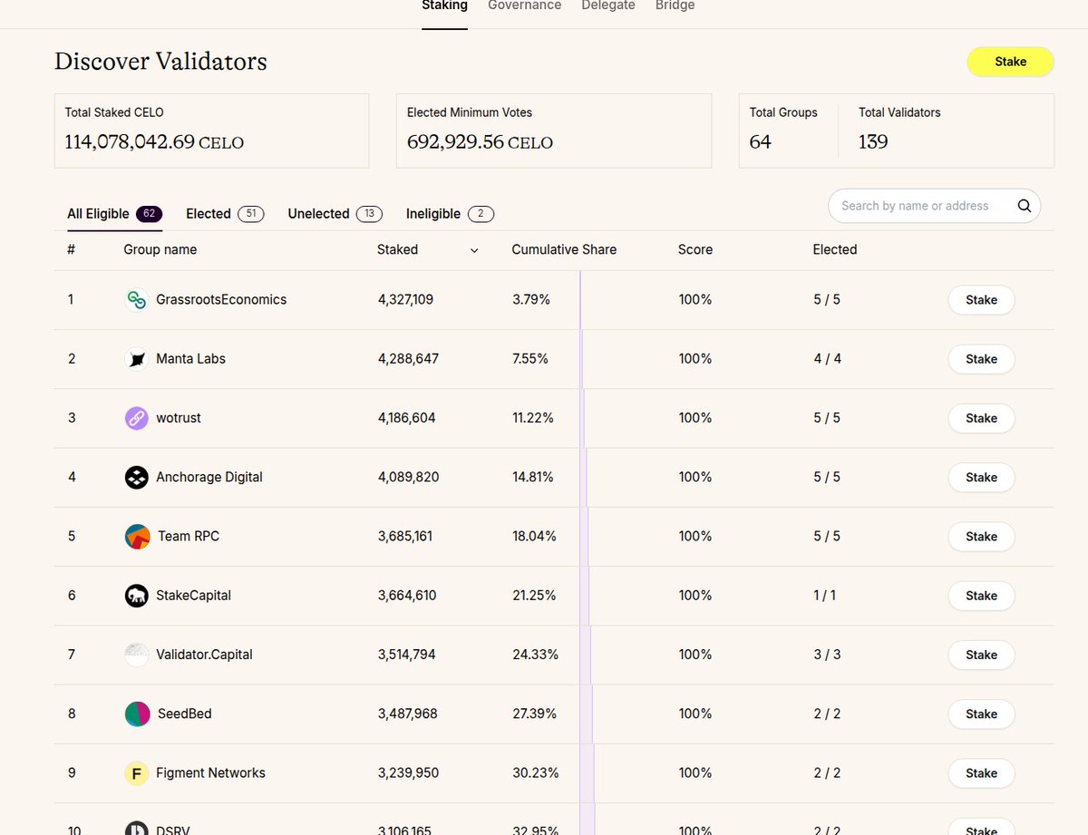Click cumulative share value 14.81%
Screen dimensions: 1088x835
533,478
